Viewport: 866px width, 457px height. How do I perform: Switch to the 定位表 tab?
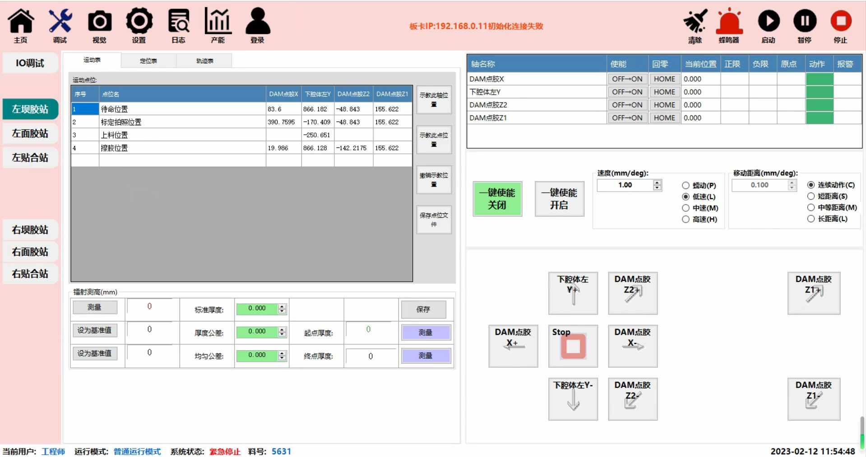[148, 61]
